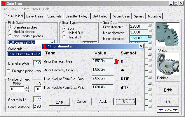
Task: Select the Spur/Helical tab
Action: (14, 16)
